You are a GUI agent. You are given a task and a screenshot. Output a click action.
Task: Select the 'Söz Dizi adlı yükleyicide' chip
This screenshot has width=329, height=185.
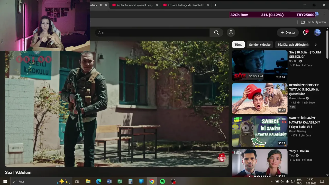point(293,45)
